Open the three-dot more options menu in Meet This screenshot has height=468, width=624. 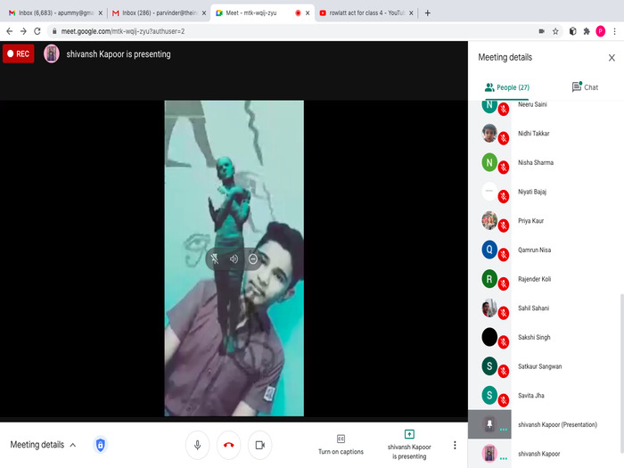point(455,445)
